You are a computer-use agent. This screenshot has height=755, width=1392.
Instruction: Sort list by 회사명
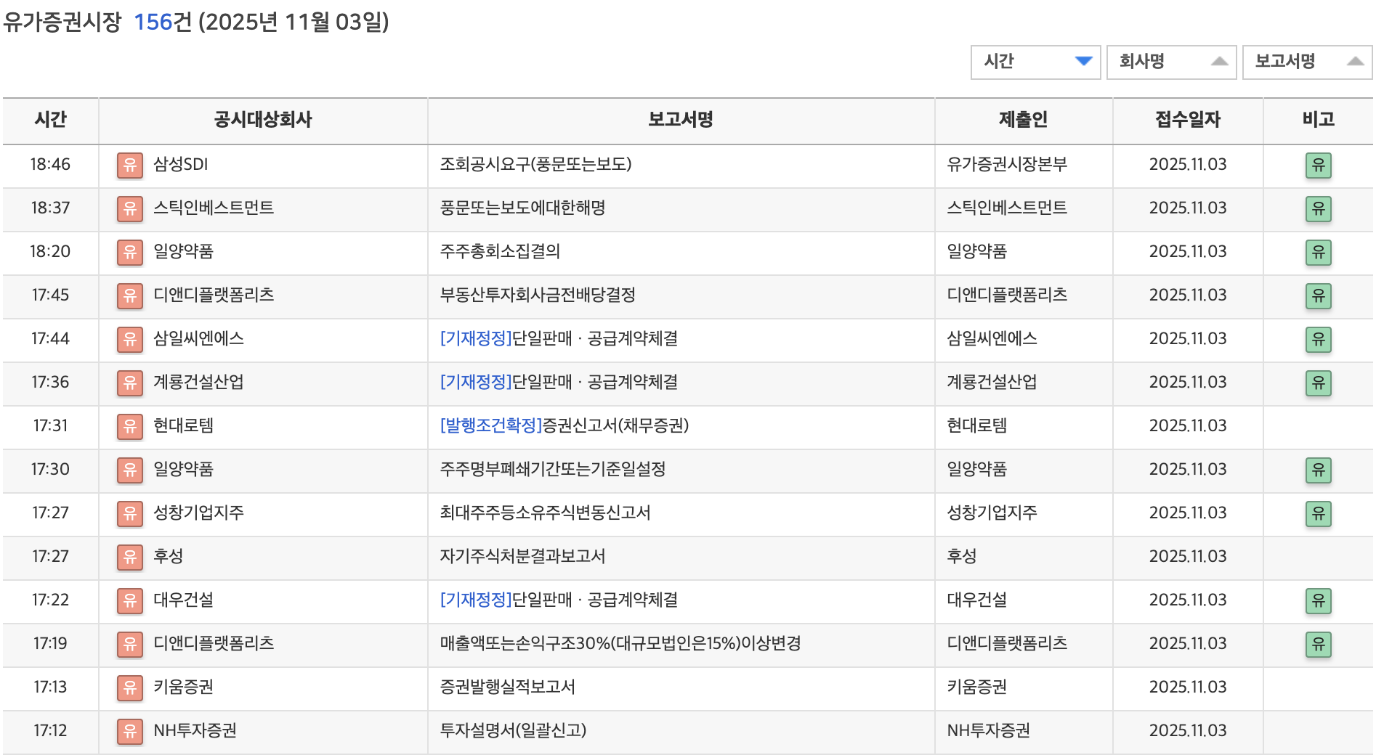(1170, 62)
